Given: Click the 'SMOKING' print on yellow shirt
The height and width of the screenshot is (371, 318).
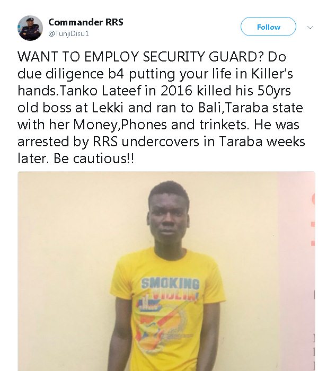Looking at the screenshot, I should (x=170, y=284).
